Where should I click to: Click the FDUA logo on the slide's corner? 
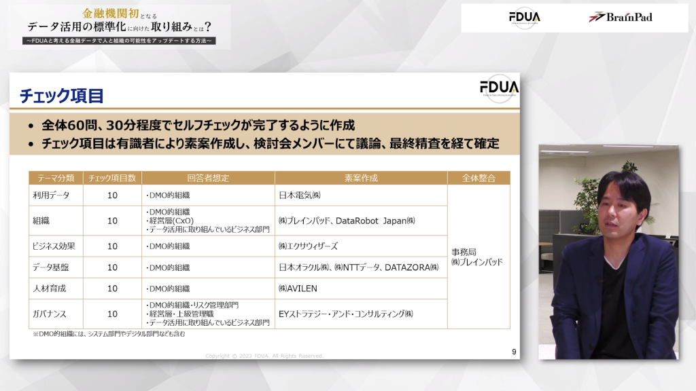500,88
